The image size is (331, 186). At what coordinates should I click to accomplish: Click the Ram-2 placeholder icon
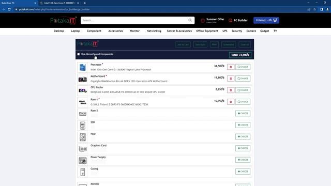click(x=83, y=114)
